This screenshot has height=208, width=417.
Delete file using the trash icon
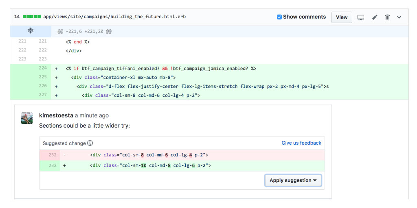pyautogui.click(x=387, y=17)
